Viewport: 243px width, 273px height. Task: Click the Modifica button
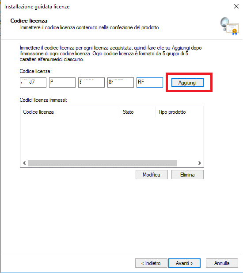point(152,175)
